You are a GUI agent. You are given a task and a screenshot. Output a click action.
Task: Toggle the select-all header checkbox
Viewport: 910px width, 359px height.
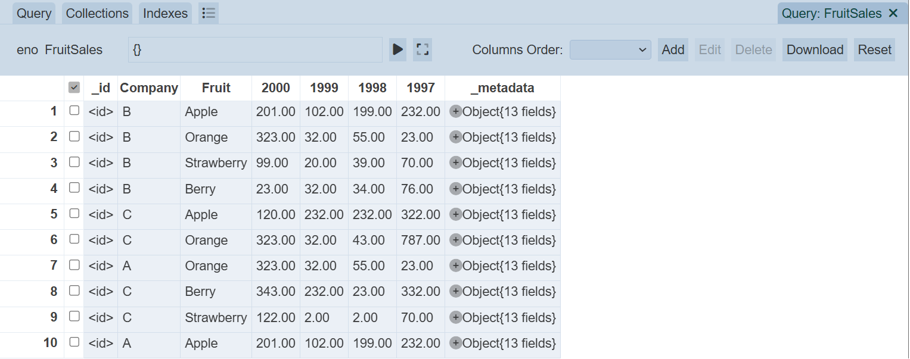[x=74, y=88]
